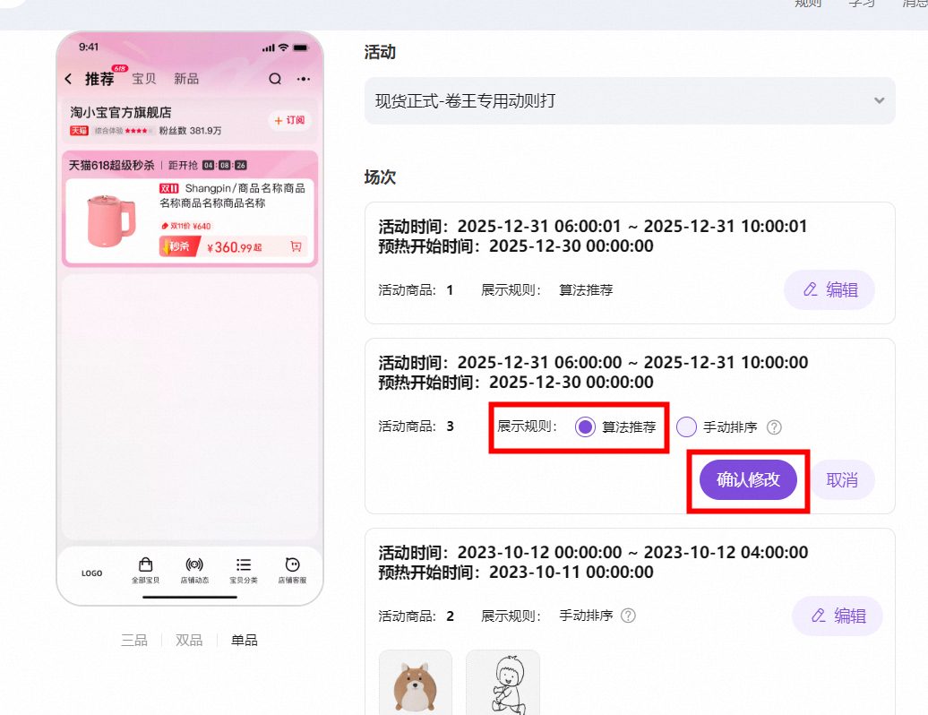Select the 宝贝 tab in phone preview
Image resolution: width=928 pixels, height=715 pixels.
[144, 79]
